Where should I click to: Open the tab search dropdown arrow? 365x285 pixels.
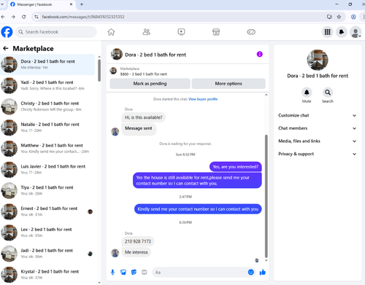click(2, 4)
